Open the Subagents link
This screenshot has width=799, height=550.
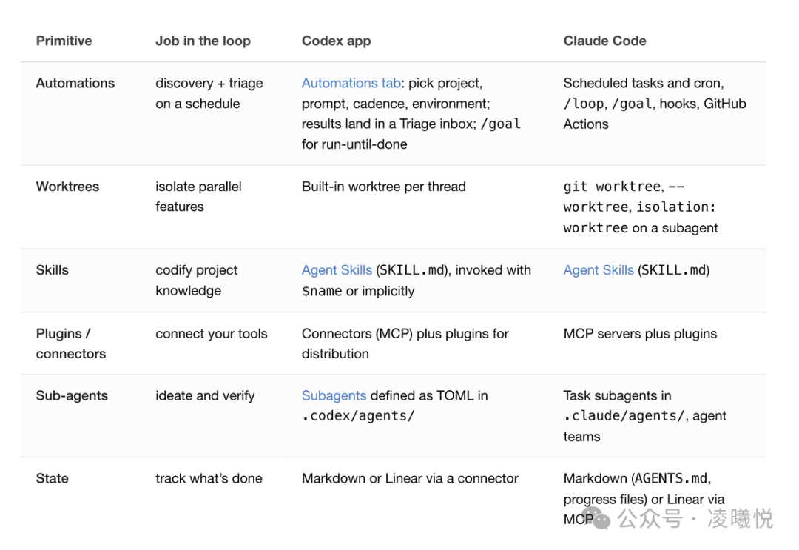point(334,395)
